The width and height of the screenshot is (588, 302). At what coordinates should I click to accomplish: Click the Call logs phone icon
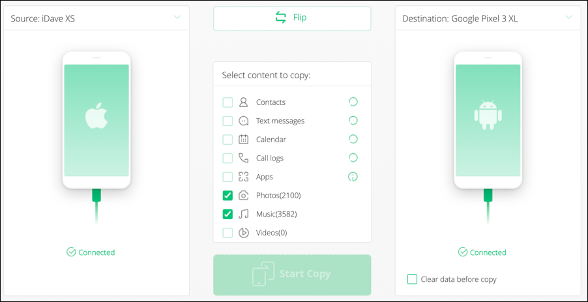point(243,158)
